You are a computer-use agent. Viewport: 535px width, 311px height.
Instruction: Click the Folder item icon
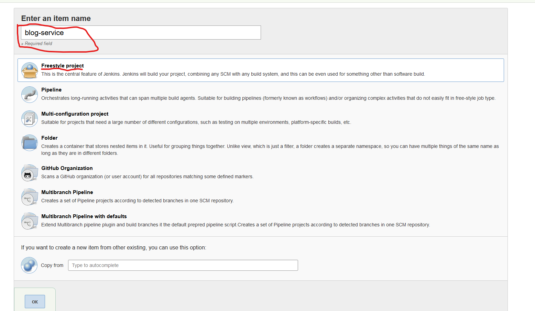point(30,143)
